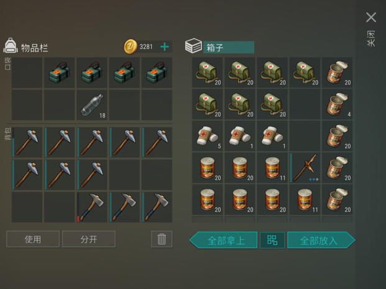Click the trash can delete icon

[x=162, y=239]
